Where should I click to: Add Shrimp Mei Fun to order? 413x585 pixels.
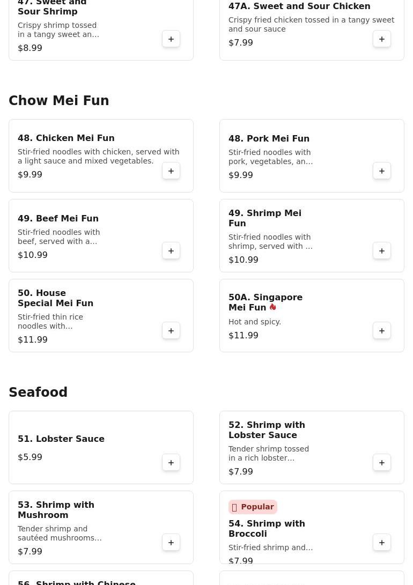pyautogui.click(x=382, y=251)
